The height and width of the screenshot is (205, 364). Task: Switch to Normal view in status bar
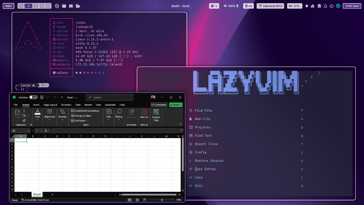coord(130,200)
